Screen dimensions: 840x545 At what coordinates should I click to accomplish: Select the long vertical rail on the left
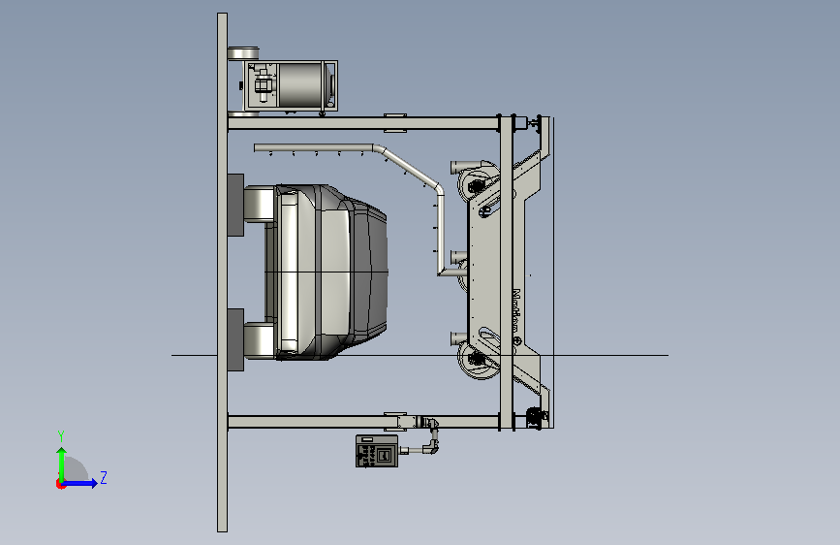coord(222,272)
